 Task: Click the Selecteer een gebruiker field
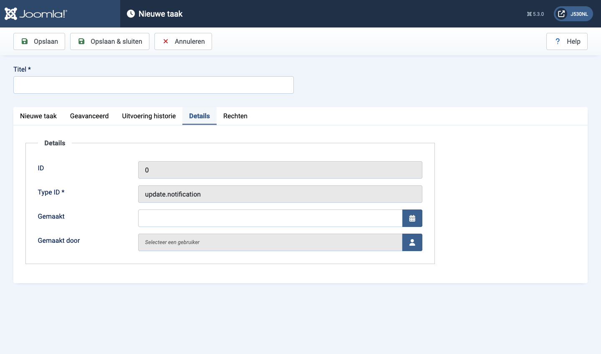[x=270, y=242]
